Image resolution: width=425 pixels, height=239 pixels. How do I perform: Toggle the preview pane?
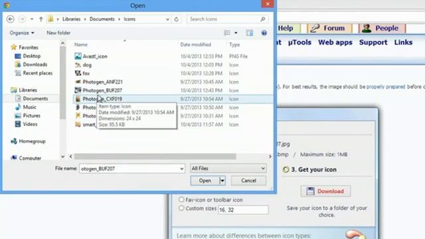(250, 33)
